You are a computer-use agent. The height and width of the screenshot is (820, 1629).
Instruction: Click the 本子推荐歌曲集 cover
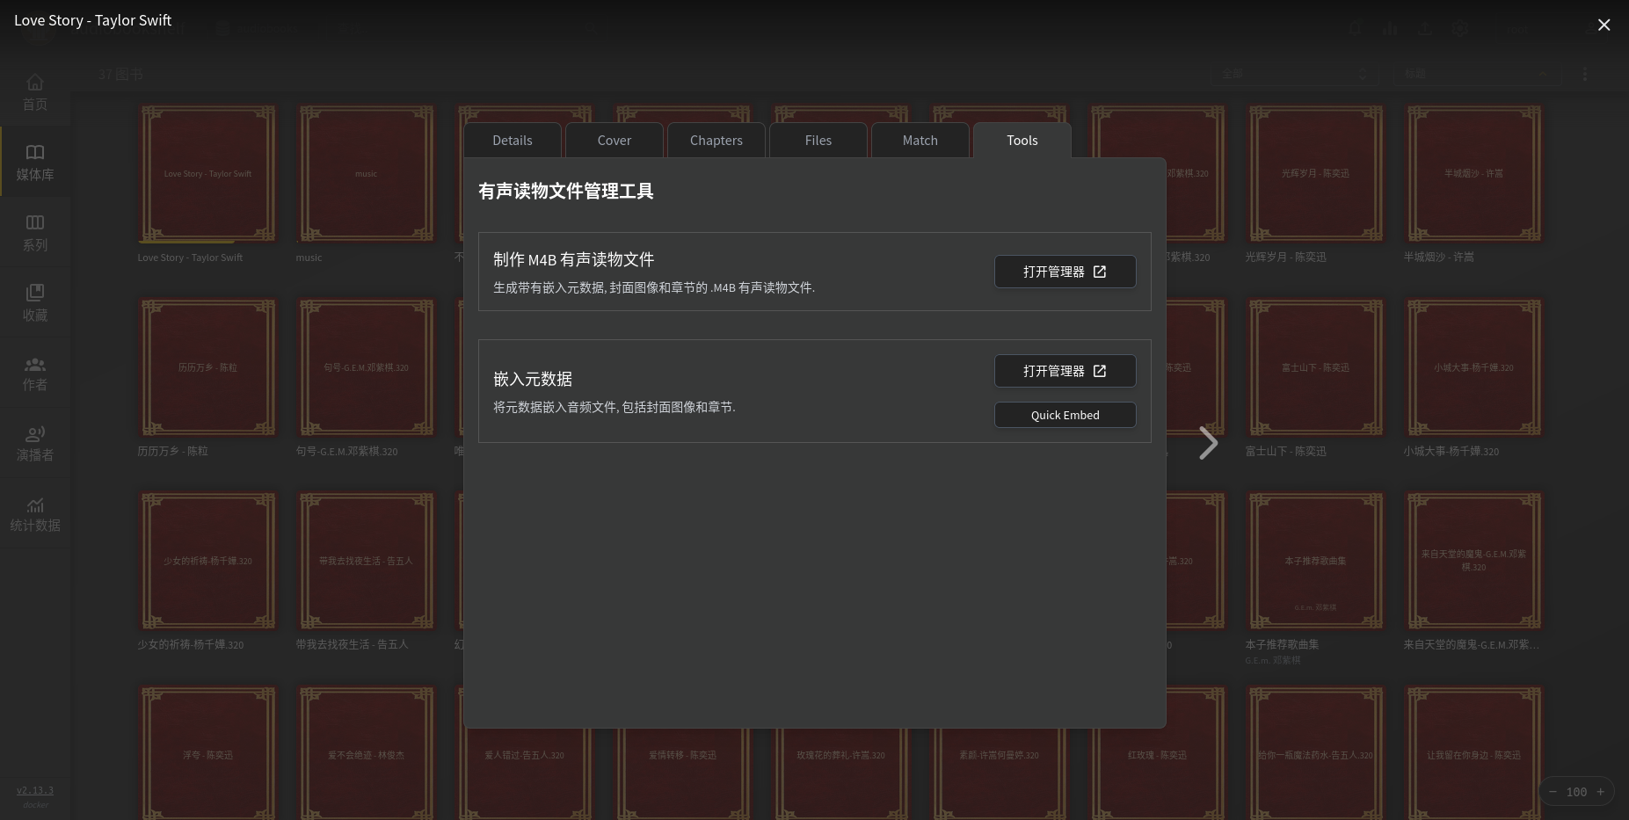tap(1315, 561)
